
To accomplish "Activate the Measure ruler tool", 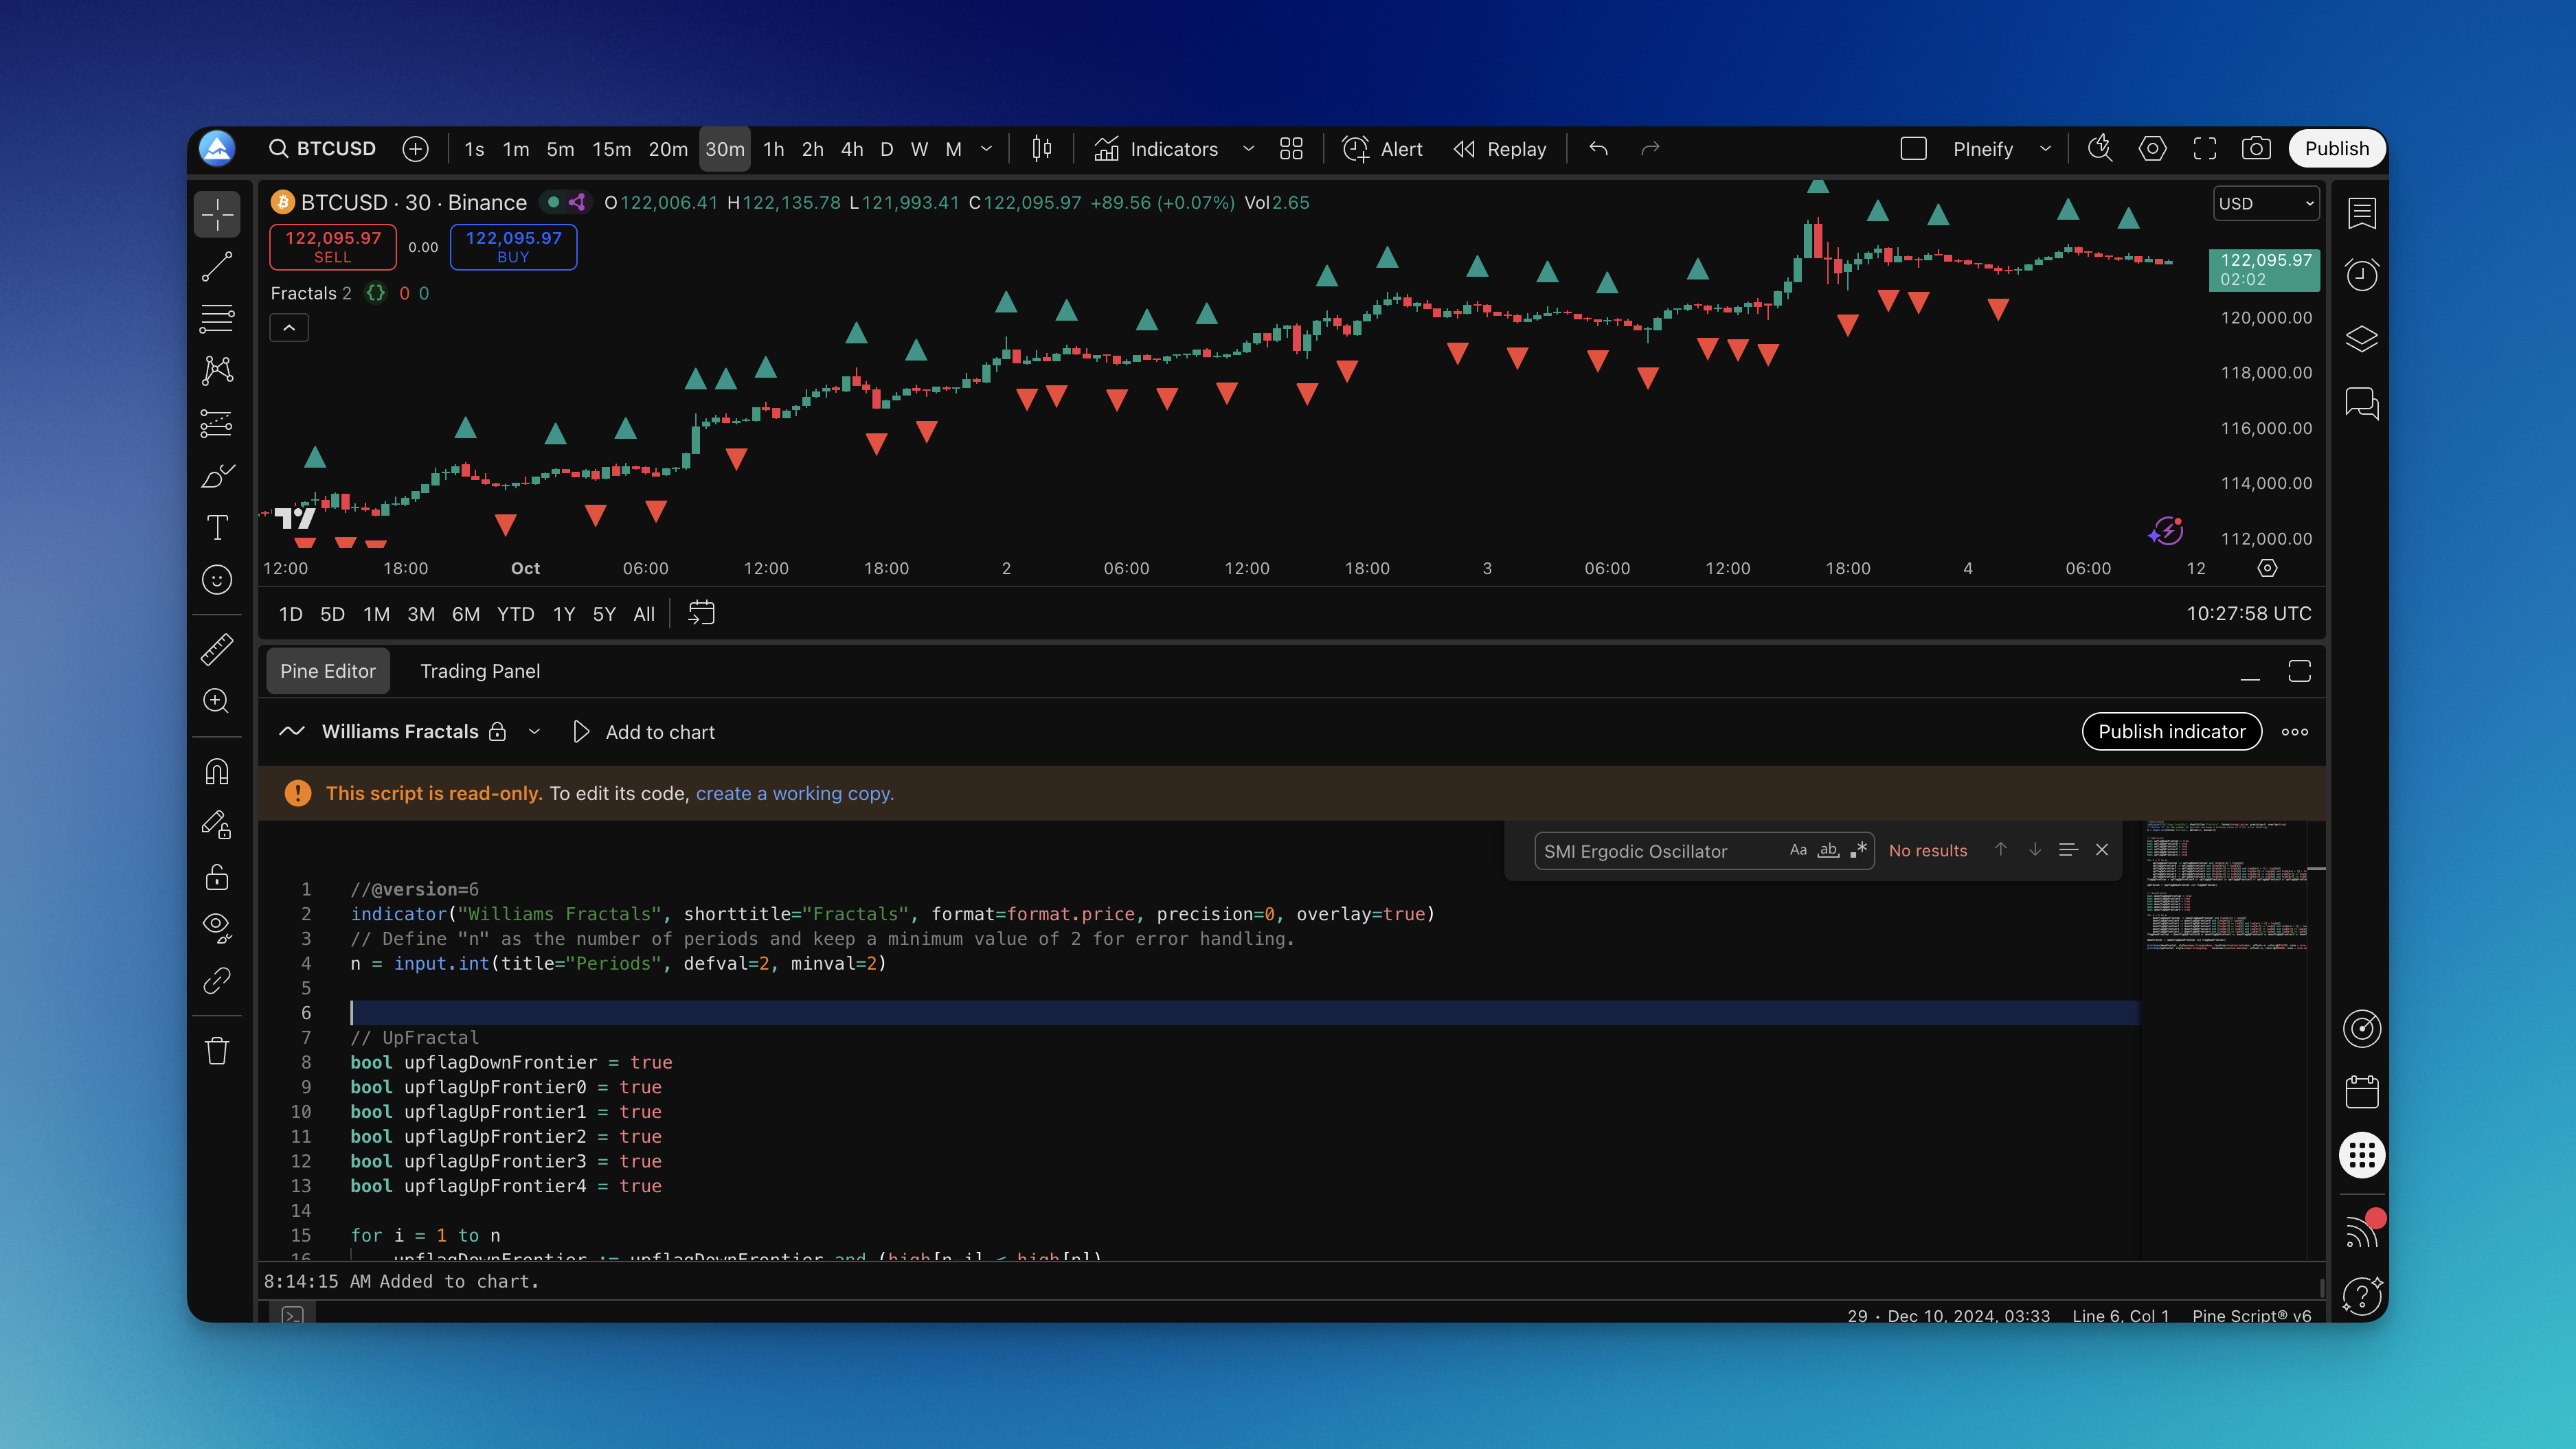I will [x=217, y=649].
